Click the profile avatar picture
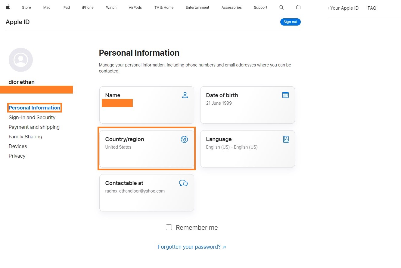Image resolution: width=401 pixels, height=268 pixels. pyautogui.click(x=21, y=60)
